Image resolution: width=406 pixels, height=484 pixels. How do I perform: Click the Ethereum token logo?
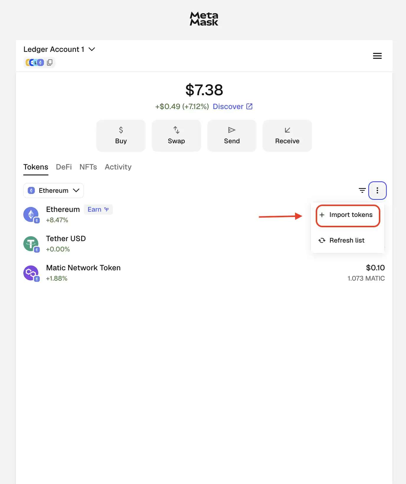31,215
